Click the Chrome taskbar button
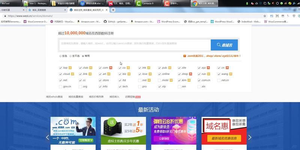 204,3
